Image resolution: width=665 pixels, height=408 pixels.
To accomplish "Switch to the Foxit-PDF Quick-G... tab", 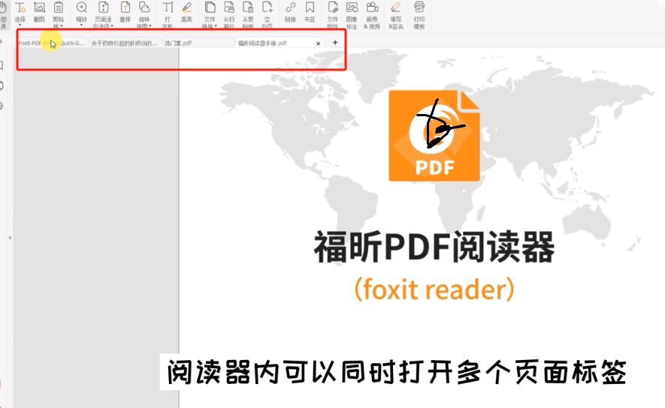I will pyautogui.click(x=52, y=43).
